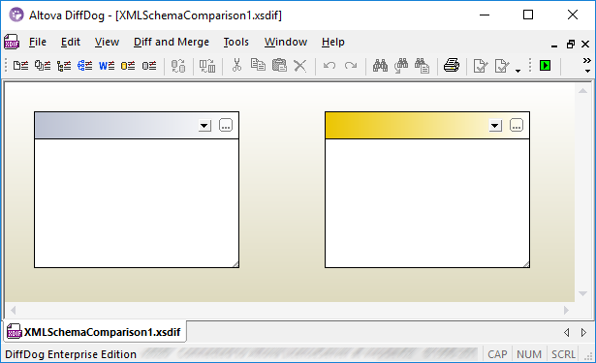
Task: Click the NUM status bar indicator
Action: tap(529, 354)
